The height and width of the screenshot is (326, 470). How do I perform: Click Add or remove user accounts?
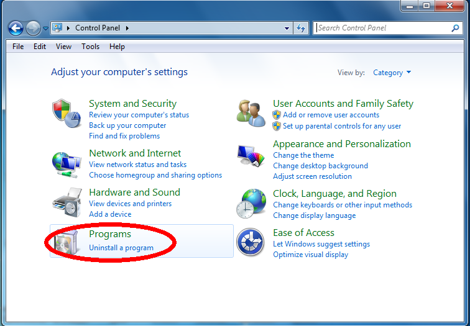[x=331, y=115]
